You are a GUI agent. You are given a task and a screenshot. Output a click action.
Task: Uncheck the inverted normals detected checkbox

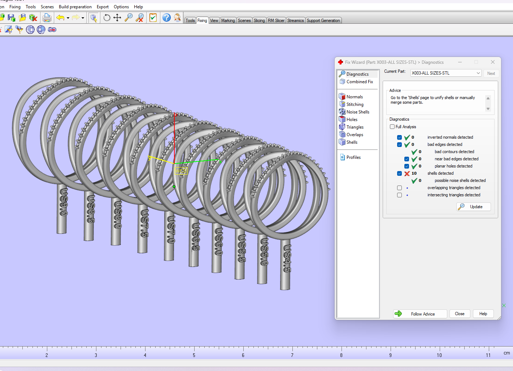pyautogui.click(x=399, y=137)
